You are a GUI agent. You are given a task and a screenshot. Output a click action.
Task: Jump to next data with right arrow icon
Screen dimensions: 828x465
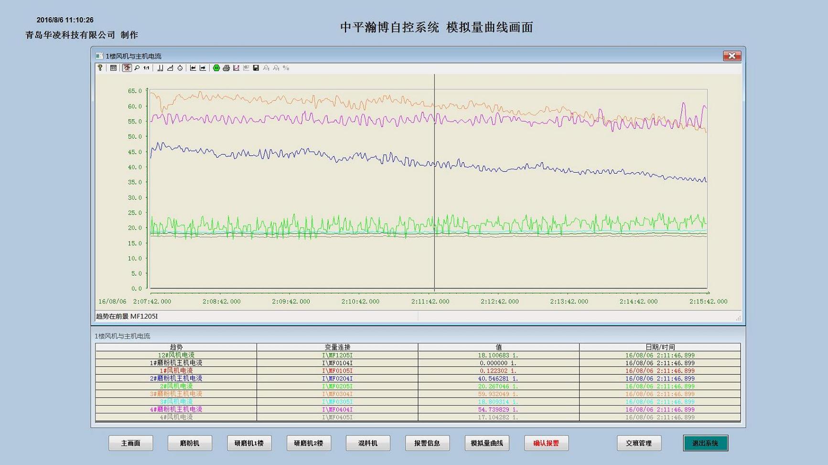tap(203, 68)
